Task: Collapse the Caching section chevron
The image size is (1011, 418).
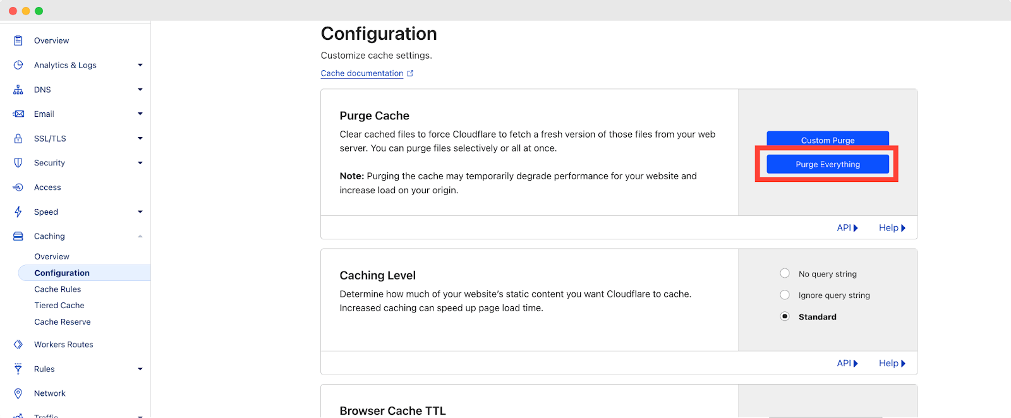Action: click(140, 236)
